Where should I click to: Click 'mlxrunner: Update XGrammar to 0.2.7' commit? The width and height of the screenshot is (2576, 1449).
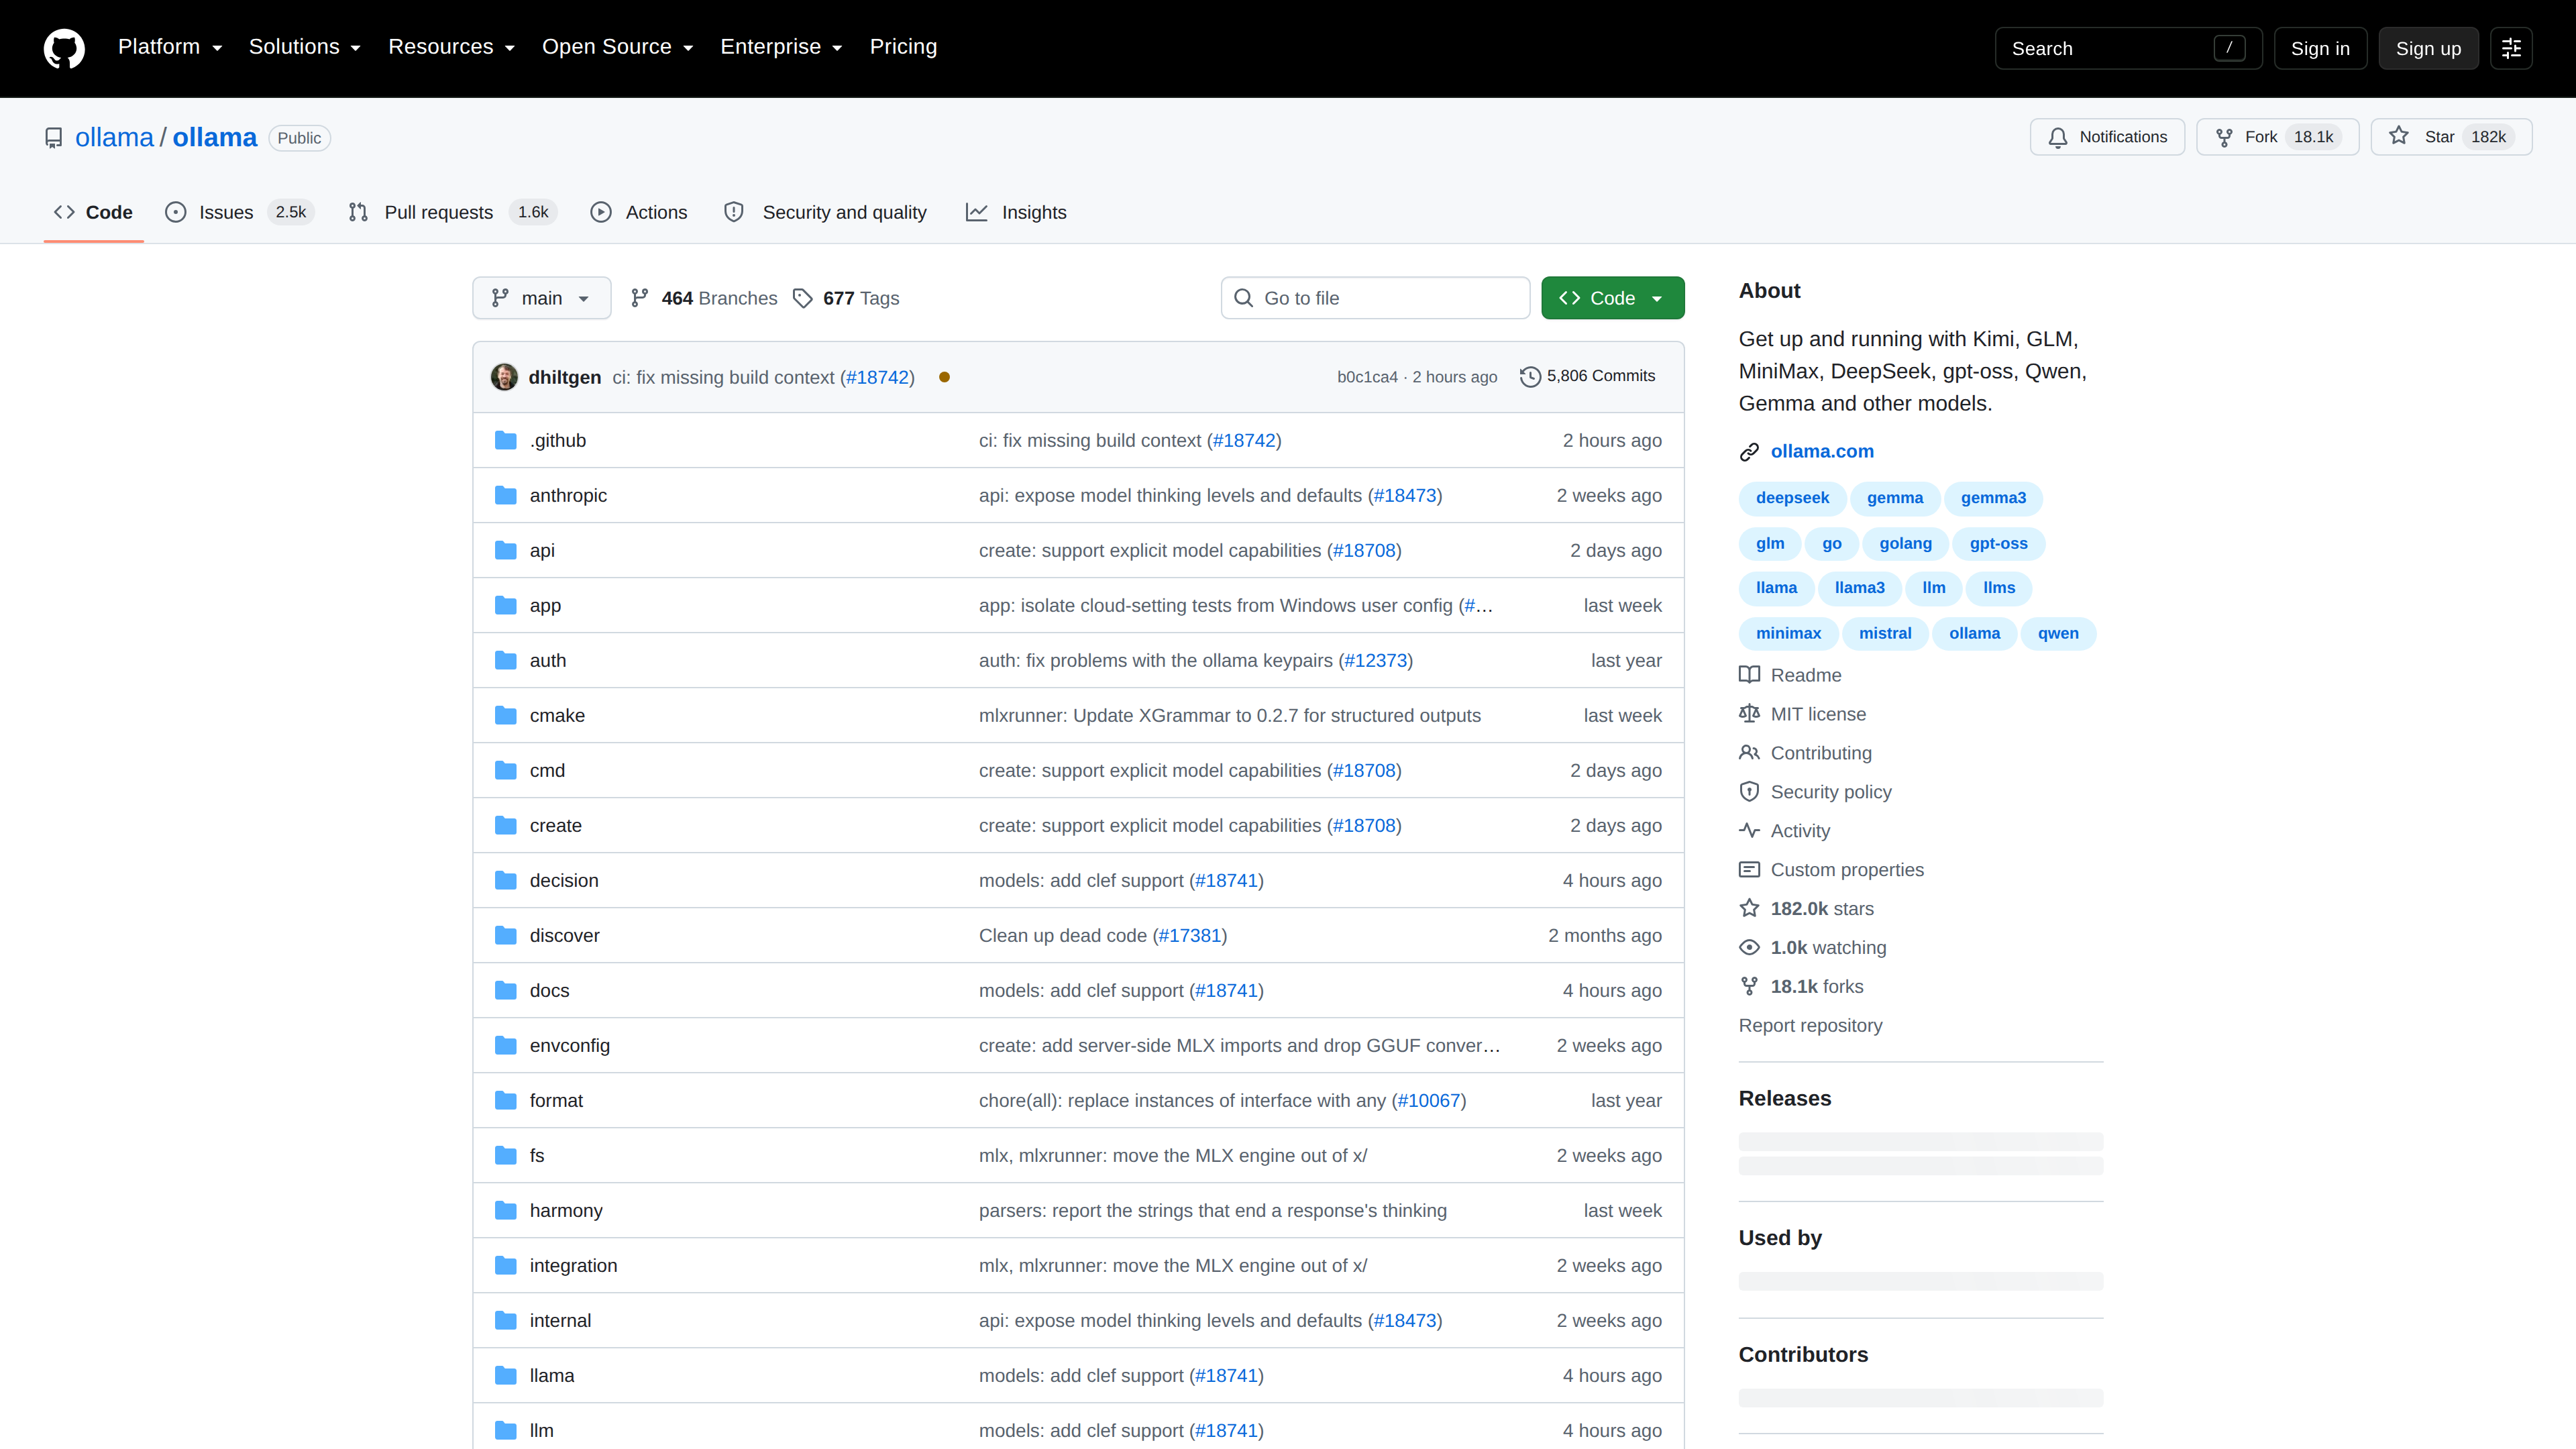click(x=1229, y=716)
